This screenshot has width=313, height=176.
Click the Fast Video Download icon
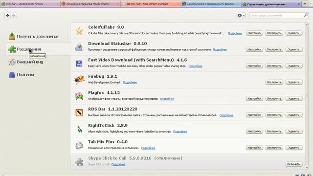point(79,64)
